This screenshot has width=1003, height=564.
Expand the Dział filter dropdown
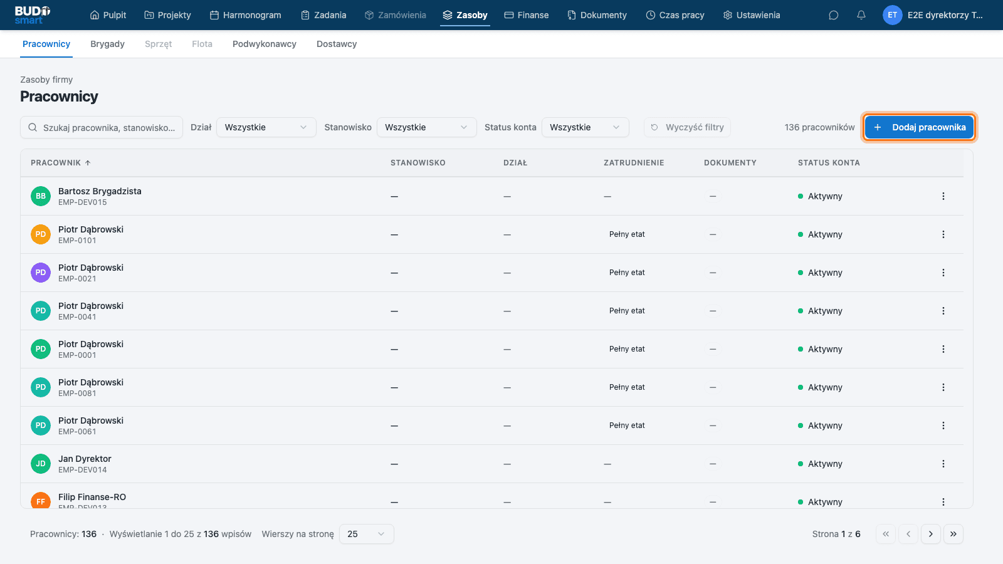pos(266,127)
